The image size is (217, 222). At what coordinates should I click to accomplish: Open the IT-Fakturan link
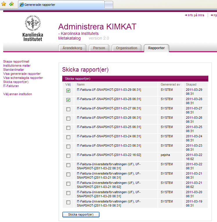click(x=11, y=86)
